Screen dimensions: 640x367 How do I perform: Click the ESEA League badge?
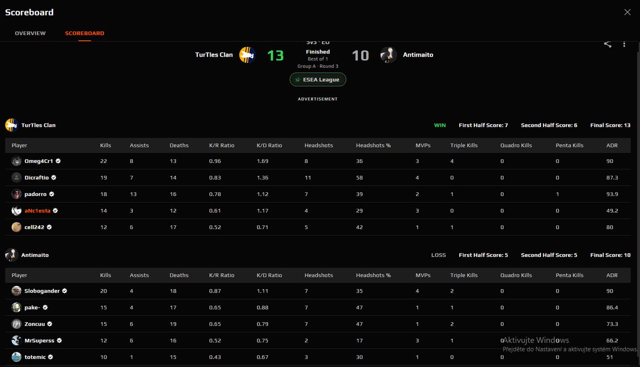point(317,79)
